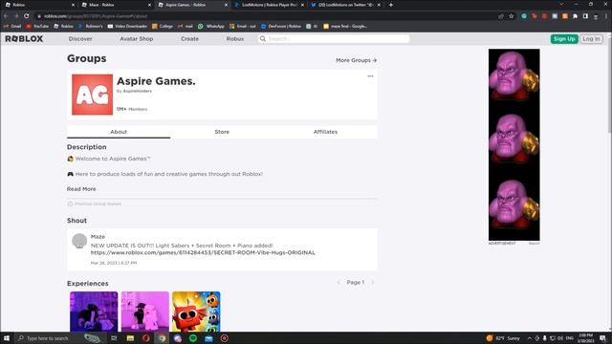The height and width of the screenshot is (344, 612).
Task: Open the Extensions puzzle-piece icon
Action: [x=576, y=16]
